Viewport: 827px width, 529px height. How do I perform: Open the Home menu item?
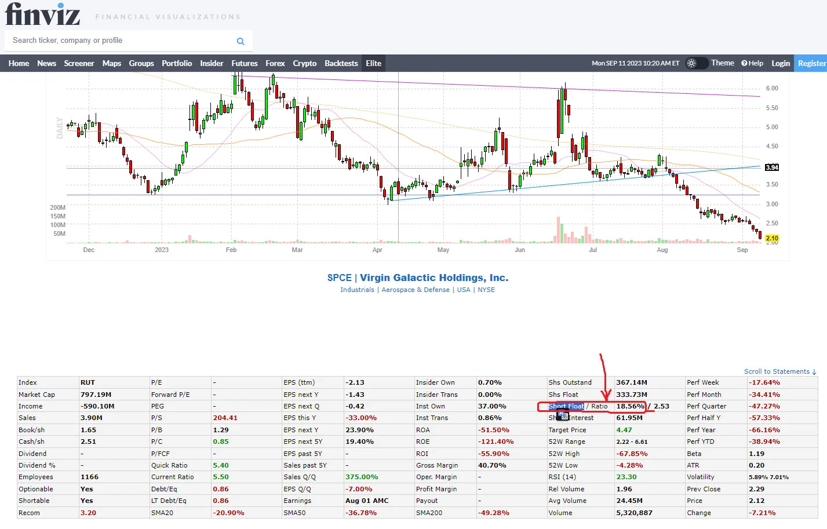(19, 63)
